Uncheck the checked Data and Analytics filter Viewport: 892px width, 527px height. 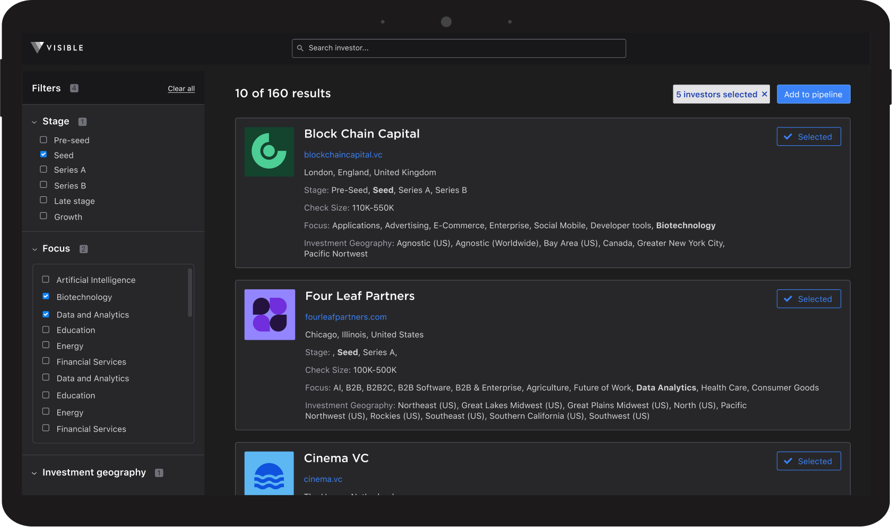(x=46, y=314)
